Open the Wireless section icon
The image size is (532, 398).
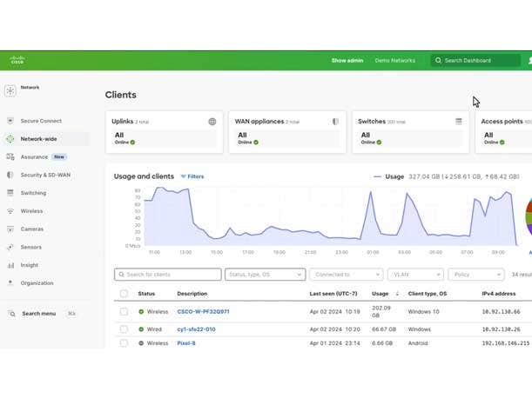click(10, 211)
